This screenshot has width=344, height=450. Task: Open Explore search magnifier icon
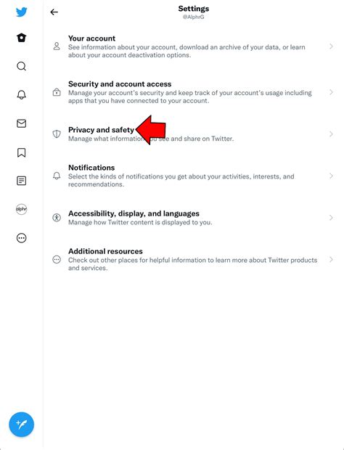(x=22, y=66)
